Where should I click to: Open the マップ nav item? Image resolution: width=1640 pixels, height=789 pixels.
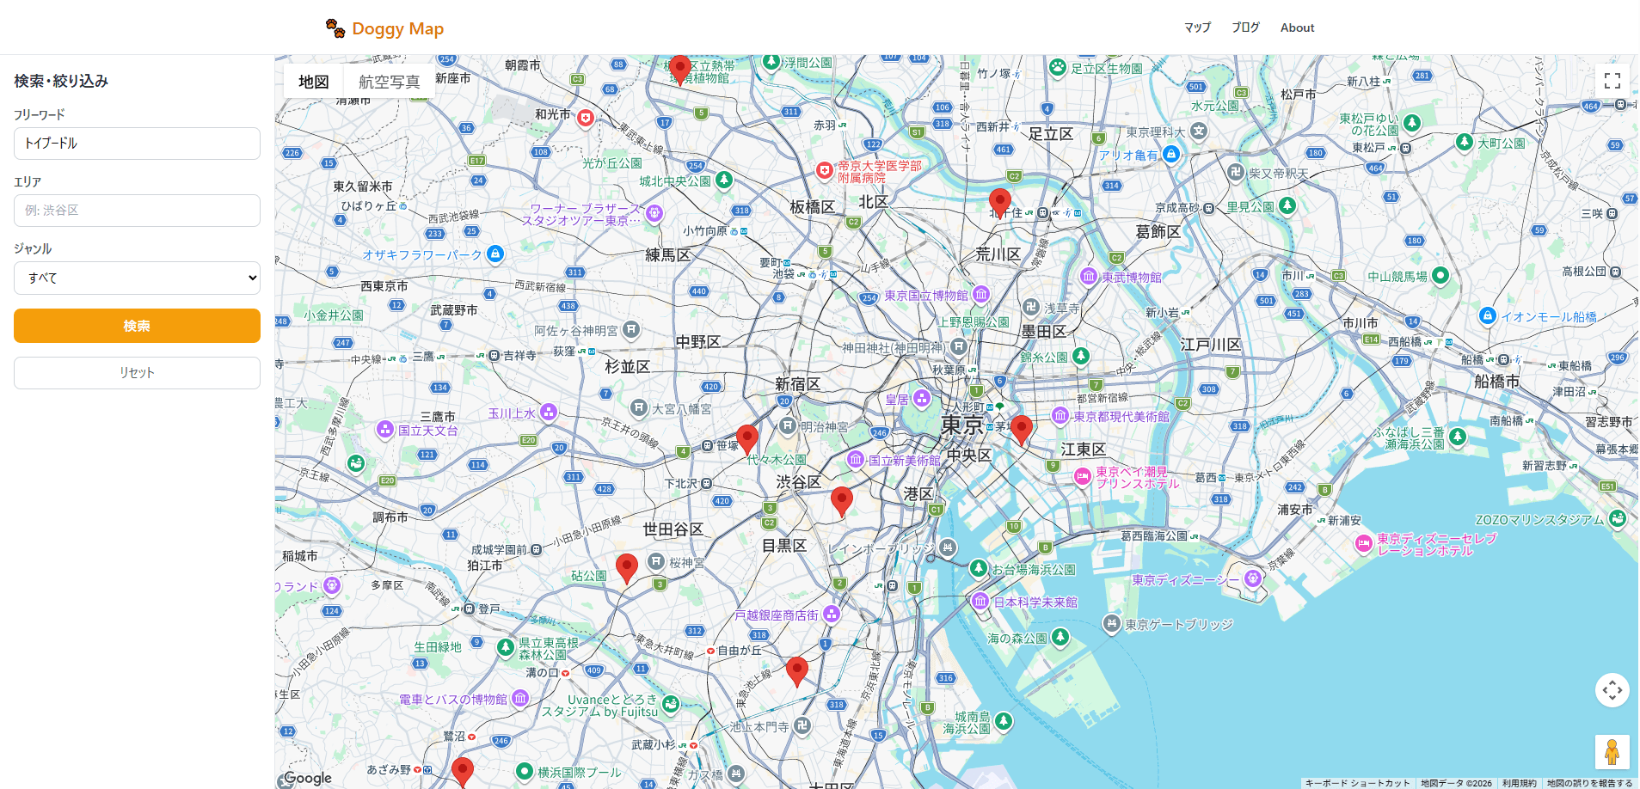[1197, 28]
